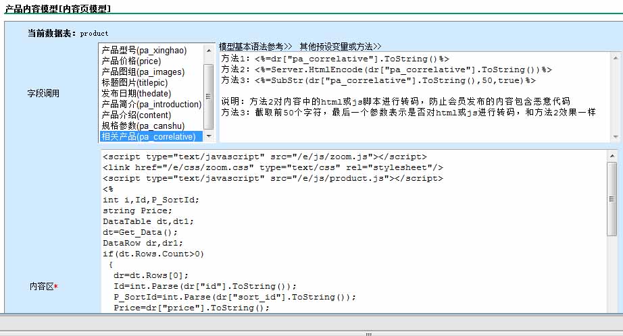Select 产品简介(pa_introduction) field
The image size is (623, 336).
[x=151, y=105]
